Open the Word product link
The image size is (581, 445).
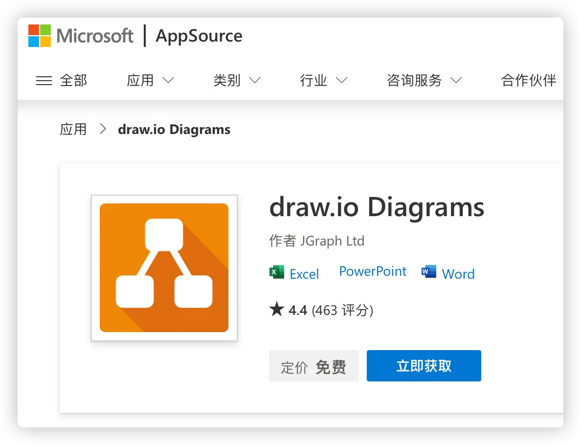tap(458, 274)
